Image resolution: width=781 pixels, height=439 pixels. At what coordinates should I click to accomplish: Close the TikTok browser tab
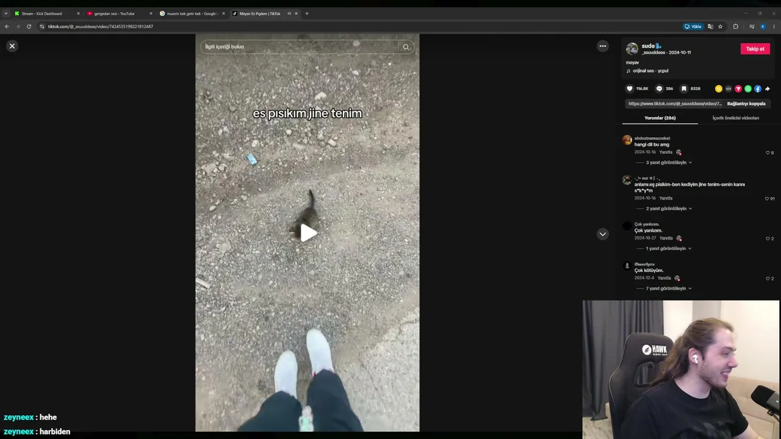click(296, 13)
